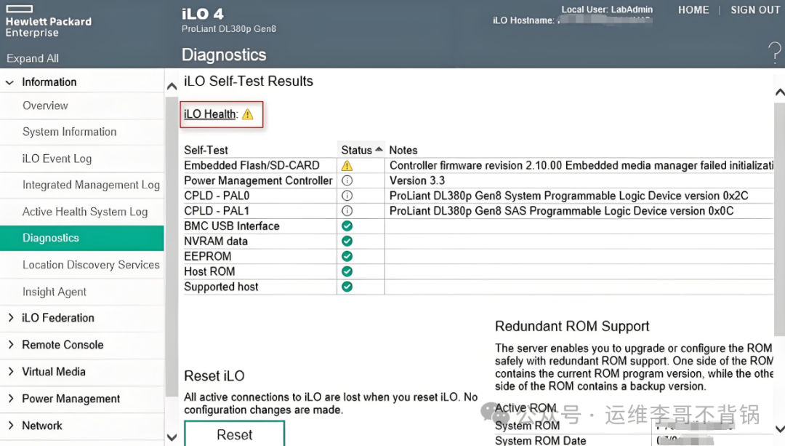Click the Status column sort arrow
The width and height of the screenshot is (785, 446).
pos(379,149)
